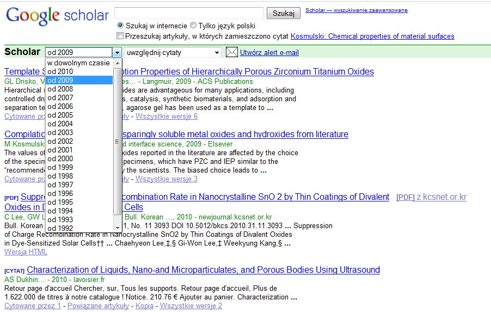The height and width of the screenshot is (312, 491).
Task: Choose 'od 2002' in the date list
Action: [x=79, y=141]
